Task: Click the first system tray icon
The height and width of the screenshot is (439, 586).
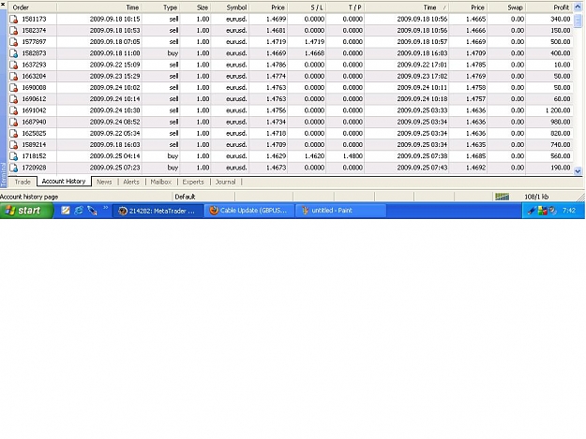Action: tap(532, 211)
